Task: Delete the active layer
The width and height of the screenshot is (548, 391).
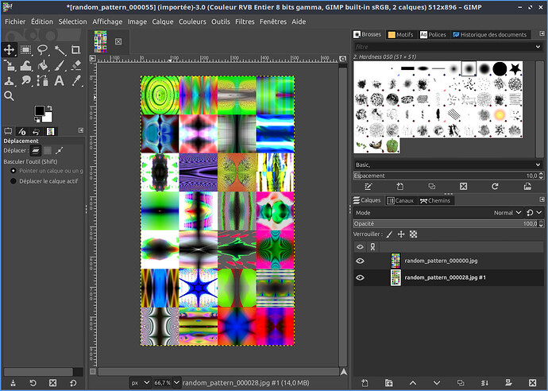Action: click(532, 383)
